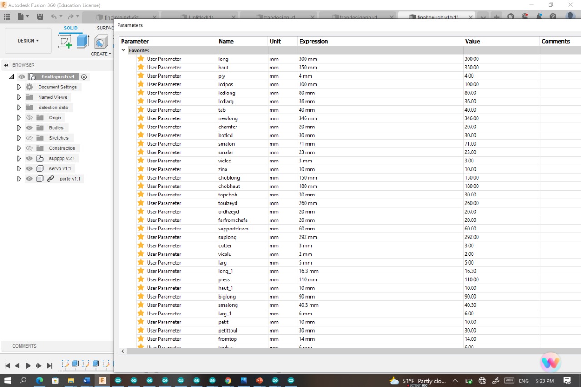
Task: Toggle visibility of the Origin folder
Action: (x=30, y=118)
